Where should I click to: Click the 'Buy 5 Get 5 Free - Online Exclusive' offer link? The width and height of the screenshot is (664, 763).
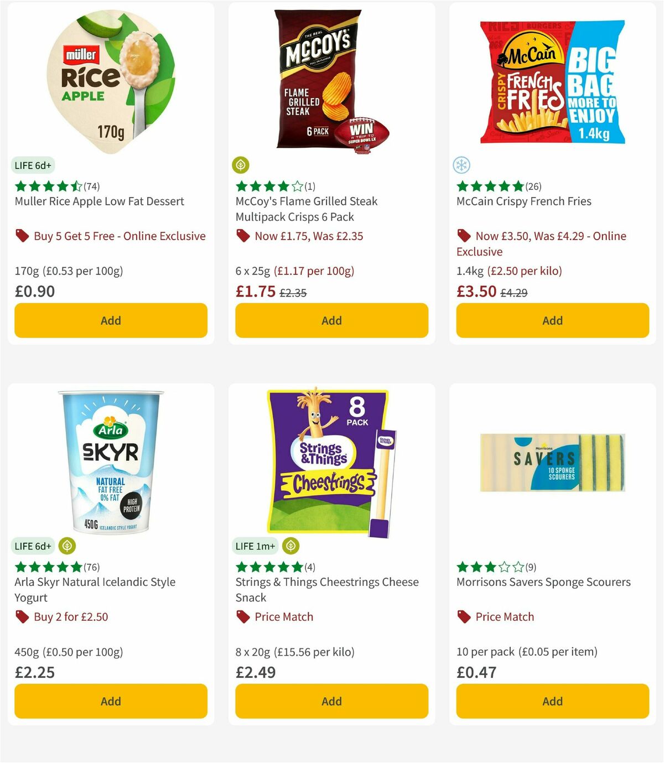click(x=120, y=236)
